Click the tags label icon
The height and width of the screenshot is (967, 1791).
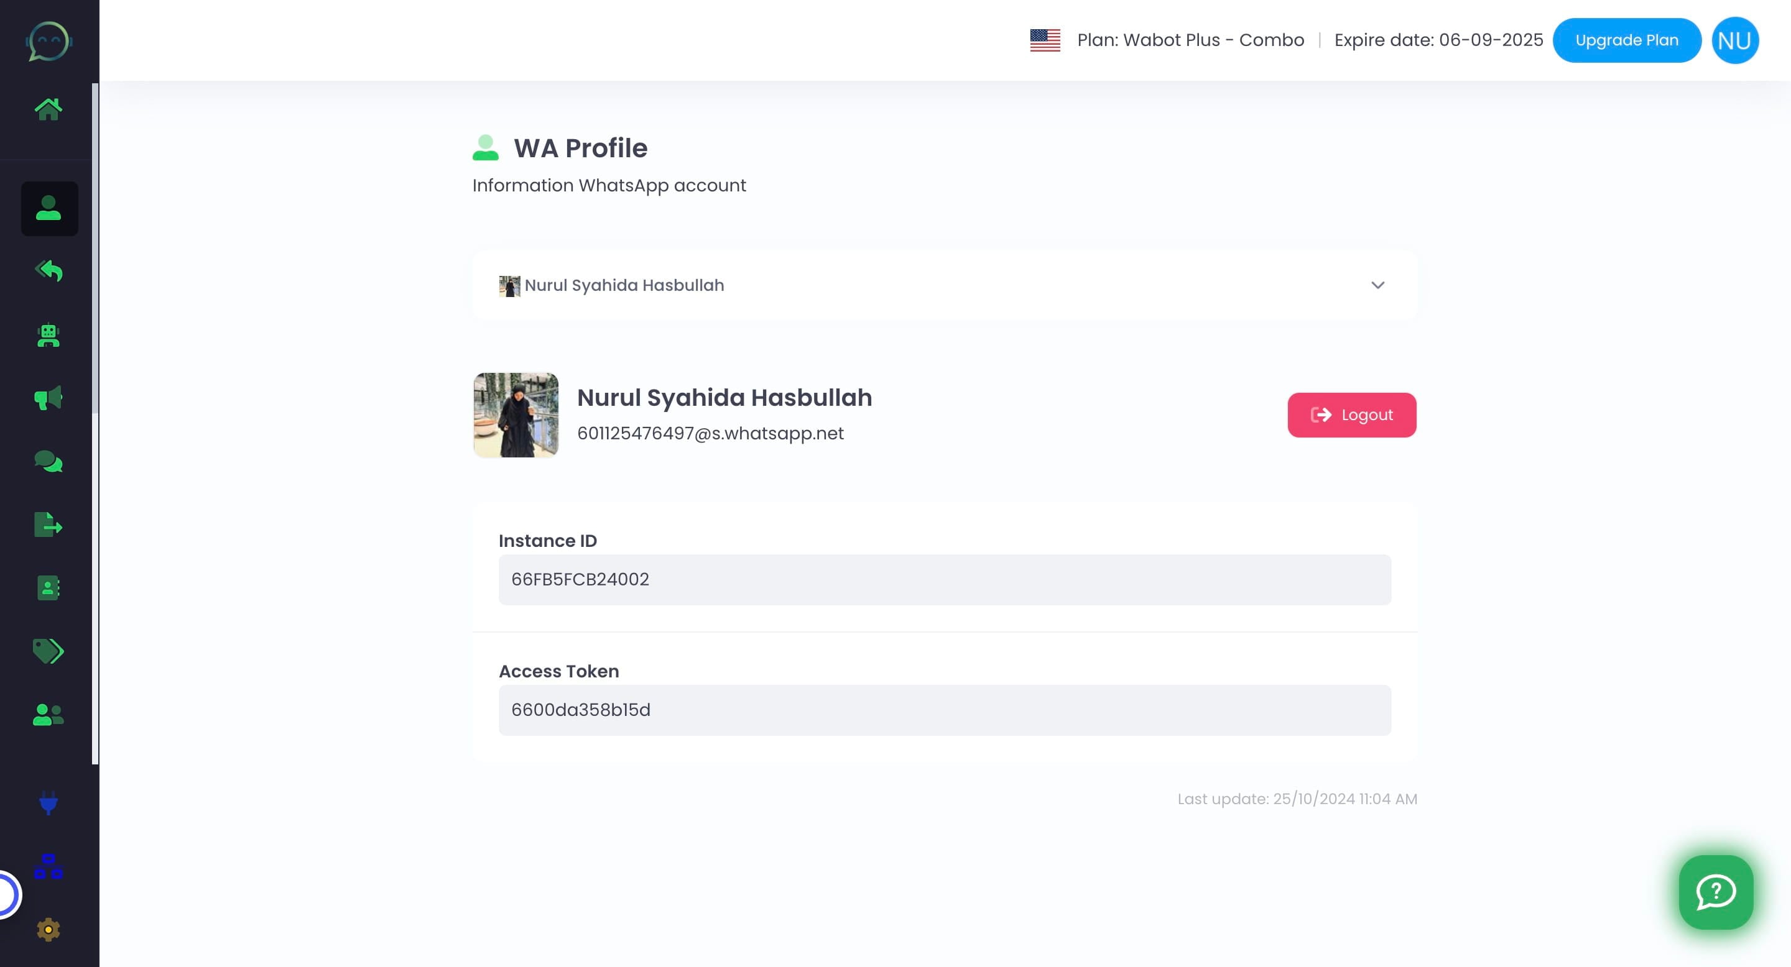point(48,651)
